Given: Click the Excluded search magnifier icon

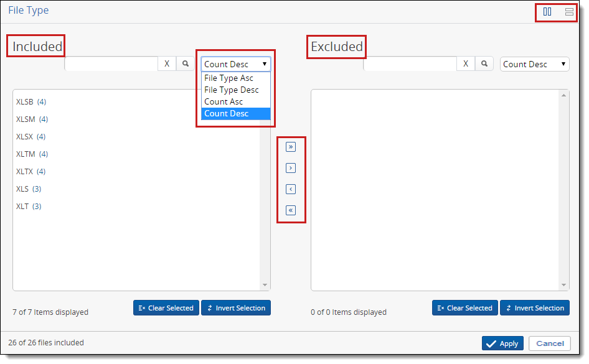Looking at the screenshot, I should point(484,63).
